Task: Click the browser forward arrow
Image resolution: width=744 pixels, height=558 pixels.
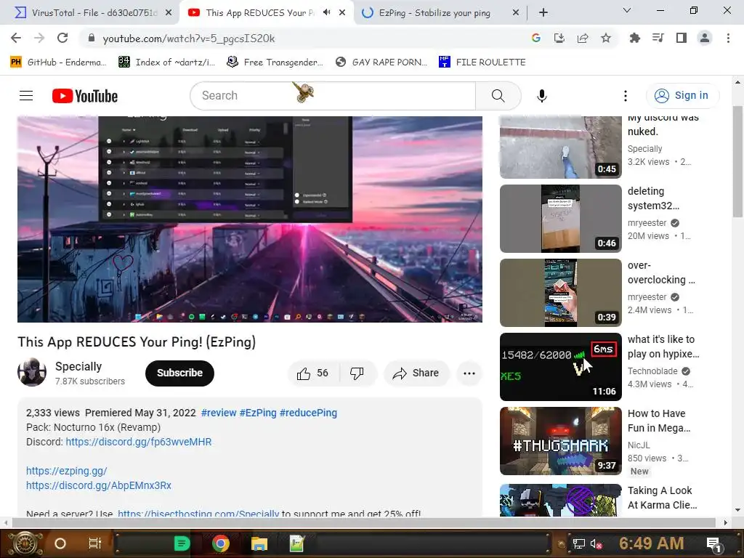Action: click(x=39, y=38)
